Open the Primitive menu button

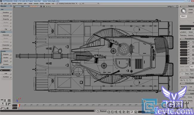6,12
